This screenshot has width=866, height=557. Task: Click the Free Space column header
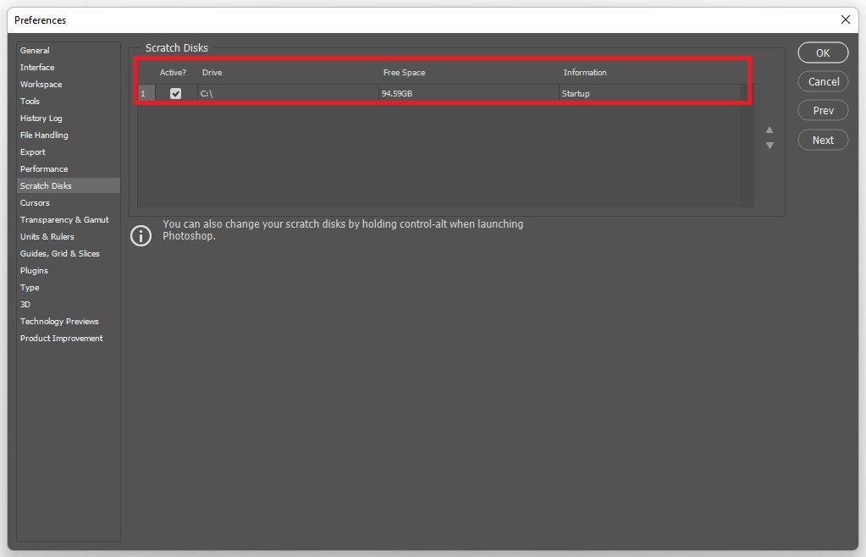tap(404, 73)
